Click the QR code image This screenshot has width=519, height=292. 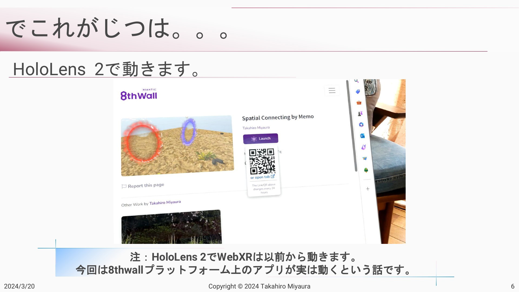[262, 161]
